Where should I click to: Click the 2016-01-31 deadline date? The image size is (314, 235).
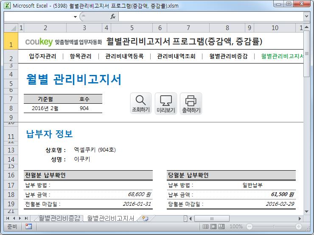[x=137, y=204]
